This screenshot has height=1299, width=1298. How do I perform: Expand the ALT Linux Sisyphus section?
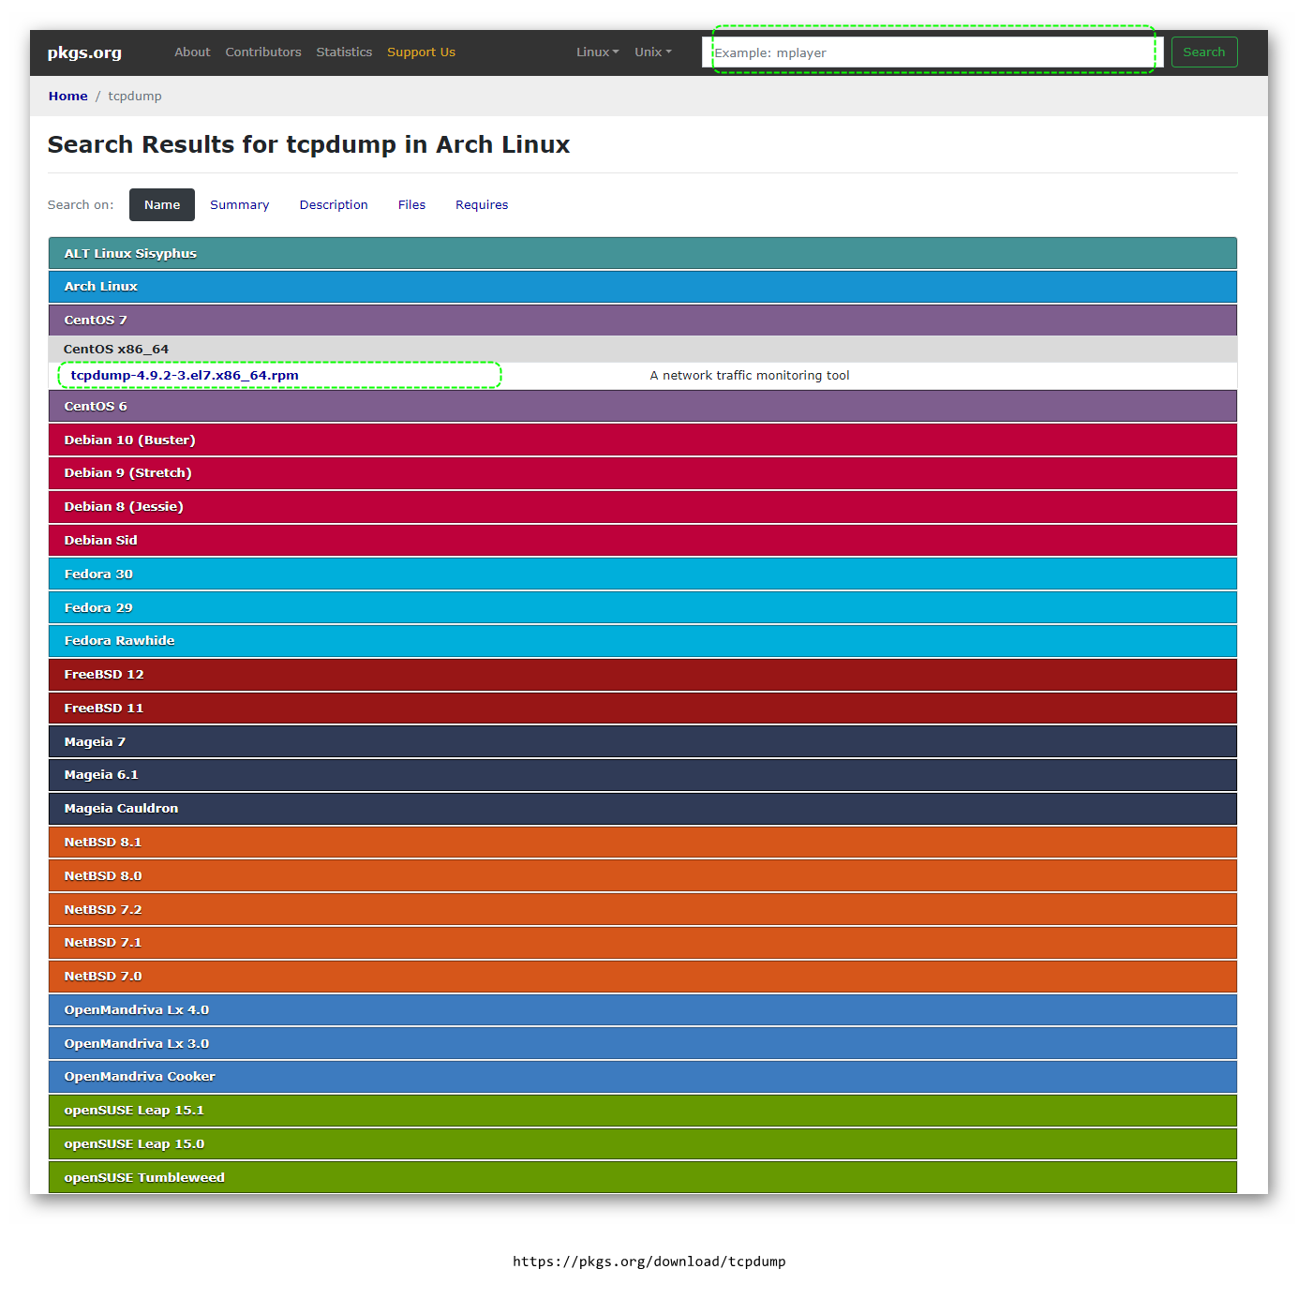(643, 253)
